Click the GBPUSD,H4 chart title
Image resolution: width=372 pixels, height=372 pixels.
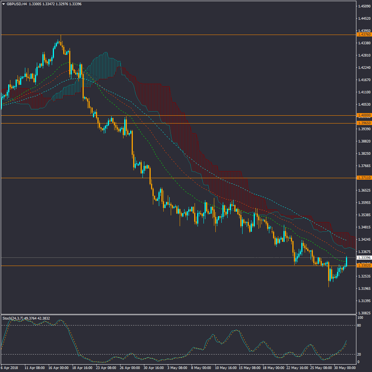coord(17,4)
